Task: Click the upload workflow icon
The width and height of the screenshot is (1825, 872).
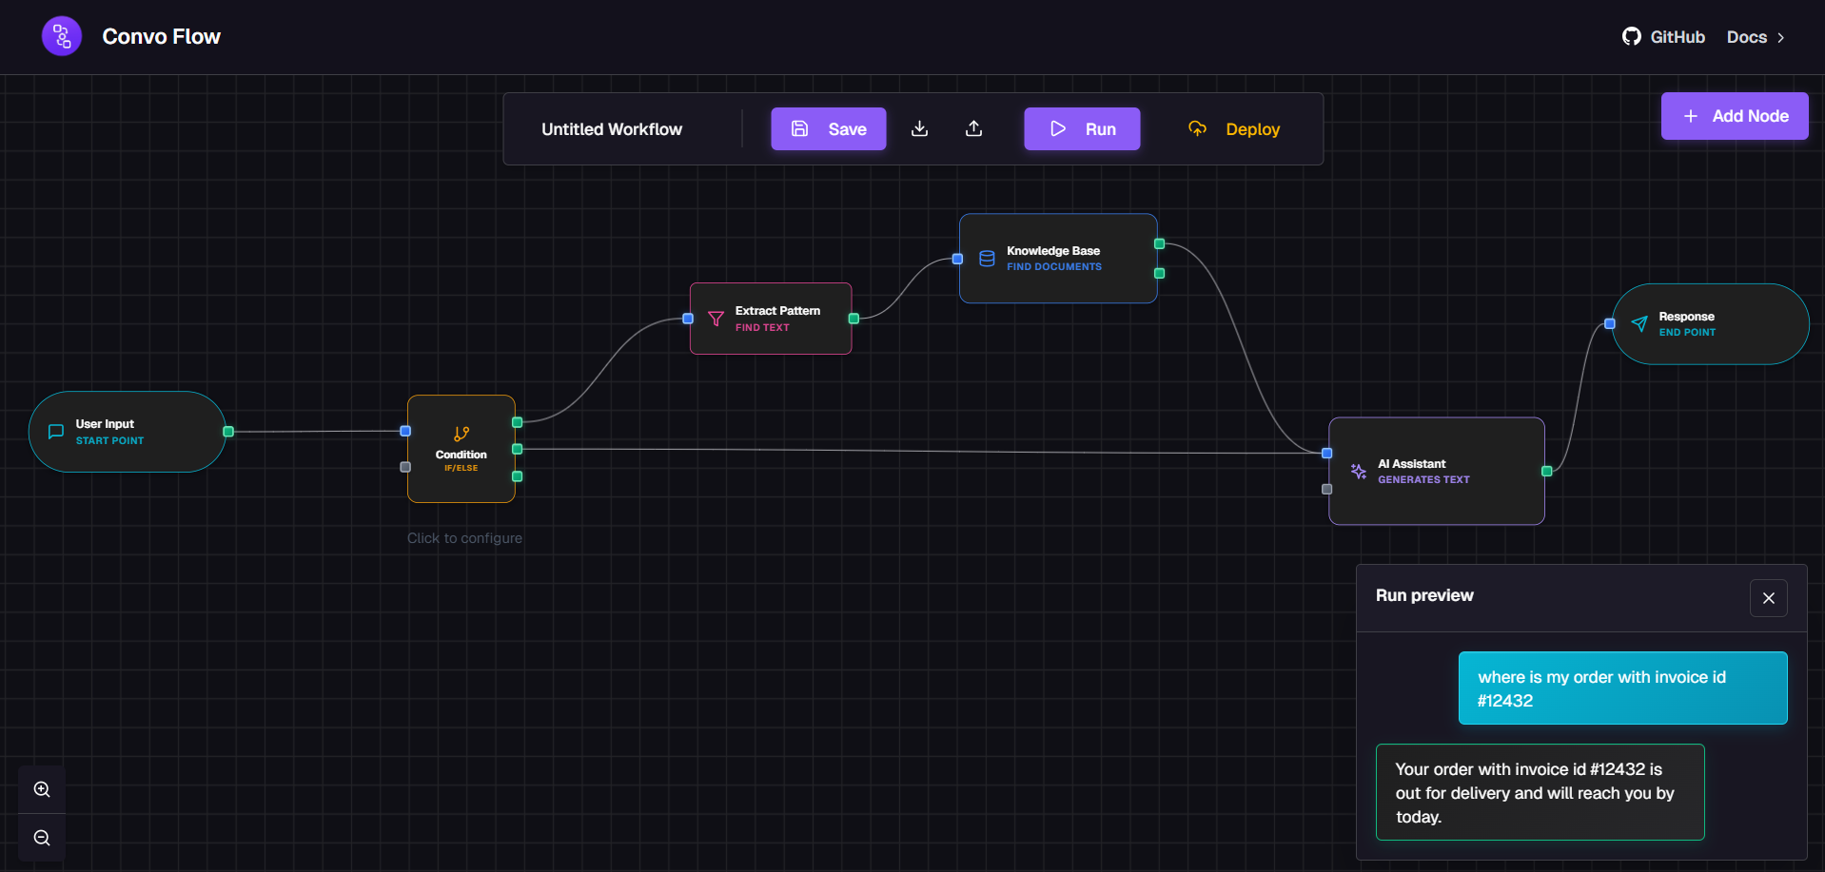Action: pyautogui.click(x=973, y=128)
